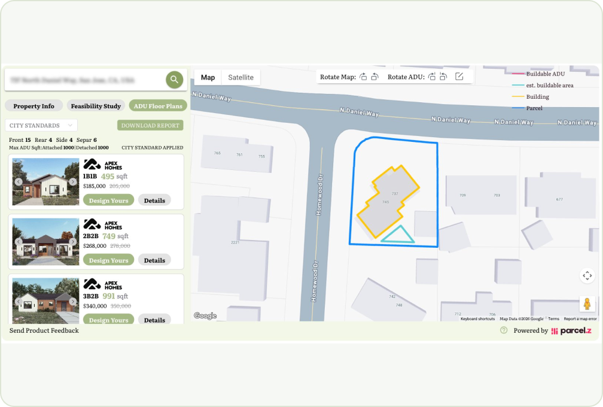
Task: Rotate the ADU clockwise
Action: pos(432,77)
